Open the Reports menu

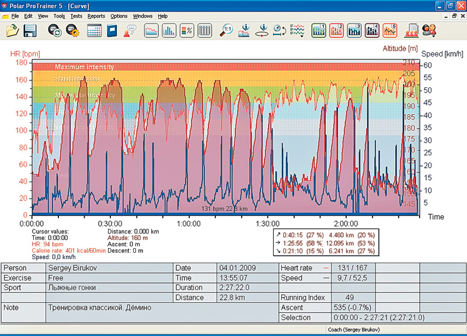pos(96,16)
